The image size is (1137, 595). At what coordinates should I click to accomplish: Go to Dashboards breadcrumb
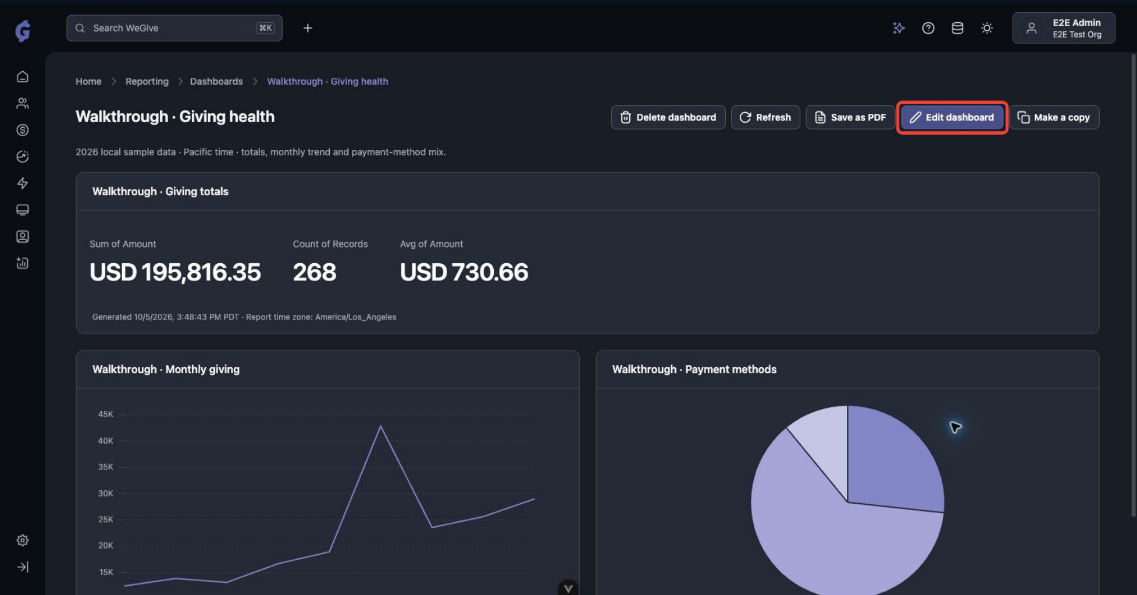216,81
